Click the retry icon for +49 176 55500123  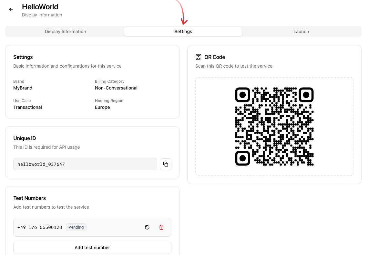click(x=147, y=227)
